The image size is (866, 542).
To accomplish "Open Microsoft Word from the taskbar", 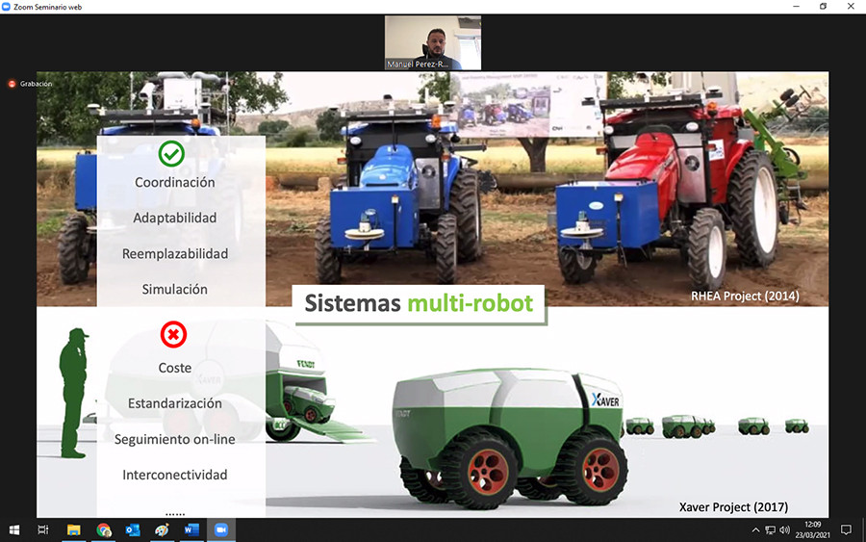I will [x=191, y=530].
